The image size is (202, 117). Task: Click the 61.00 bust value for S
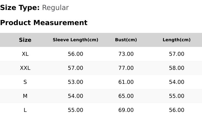click(x=126, y=82)
